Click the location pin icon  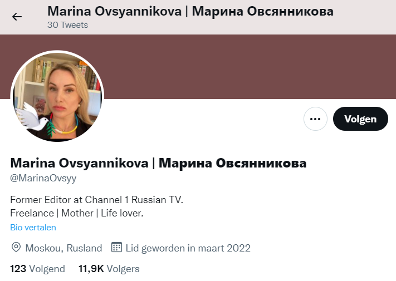click(x=16, y=248)
